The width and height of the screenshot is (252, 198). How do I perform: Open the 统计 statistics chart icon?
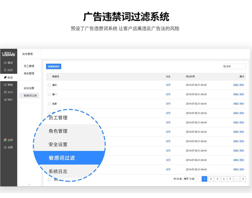[x=5, y=100]
